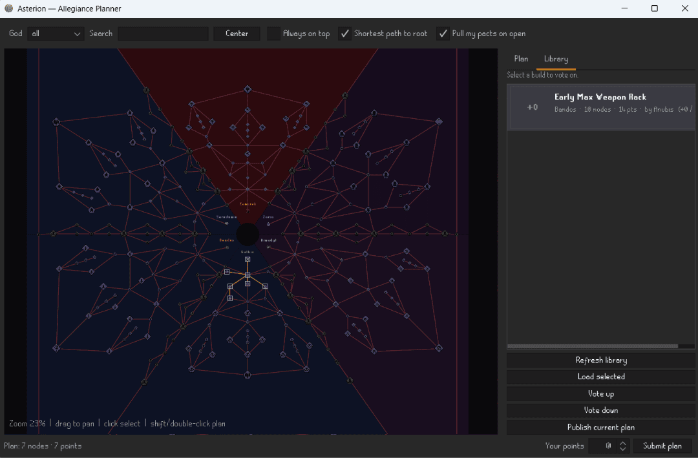This screenshot has height=458, width=698.
Task: Click the lowest boxed node of the orange plan
Action: point(229,298)
